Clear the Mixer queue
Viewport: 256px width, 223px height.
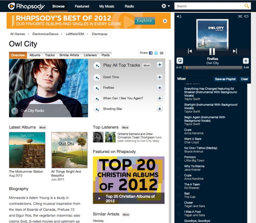point(244,79)
